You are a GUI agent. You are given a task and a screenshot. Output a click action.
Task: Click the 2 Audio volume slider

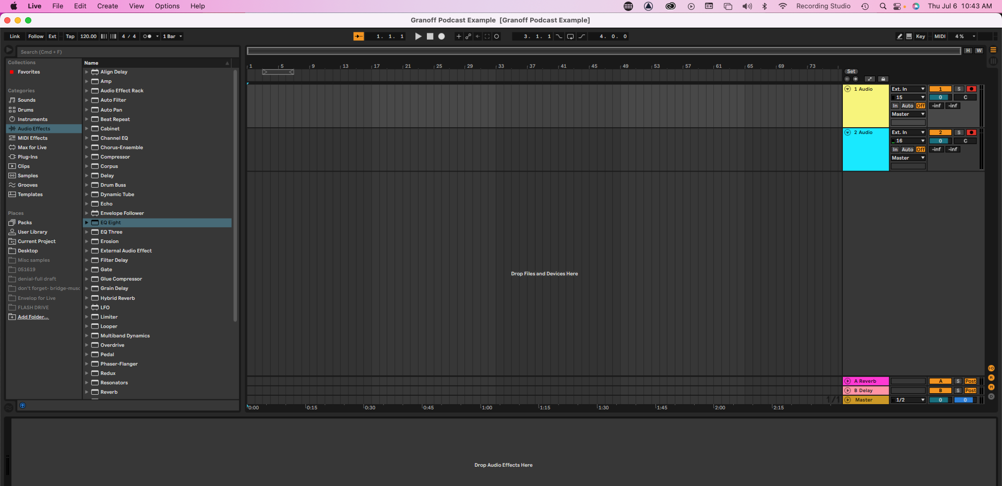click(940, 141)
